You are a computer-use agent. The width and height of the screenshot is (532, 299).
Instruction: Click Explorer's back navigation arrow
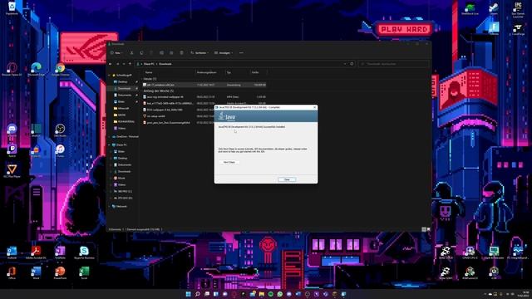111,64
